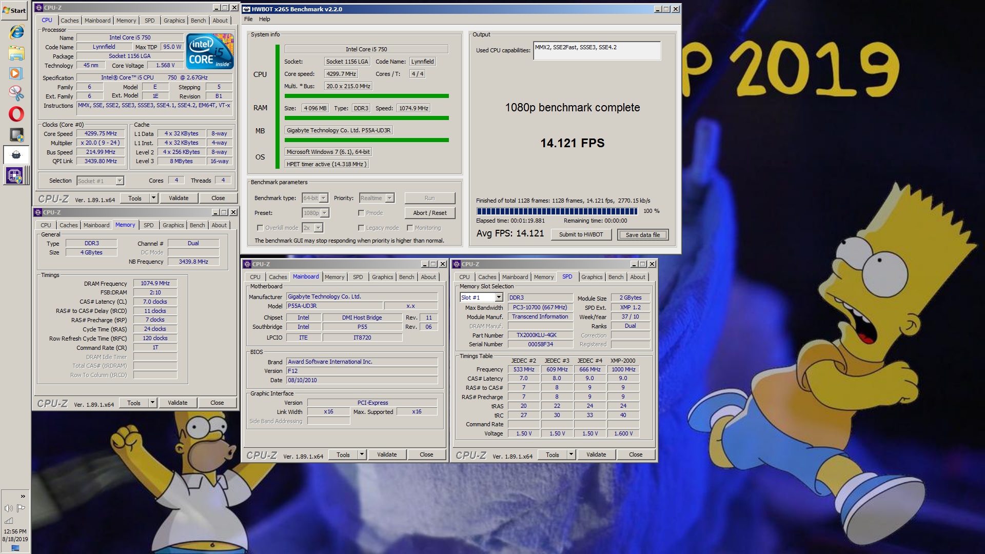Open the Benchmark type 64-bit dropdown

pyautogui.click(x=315, y=198)
